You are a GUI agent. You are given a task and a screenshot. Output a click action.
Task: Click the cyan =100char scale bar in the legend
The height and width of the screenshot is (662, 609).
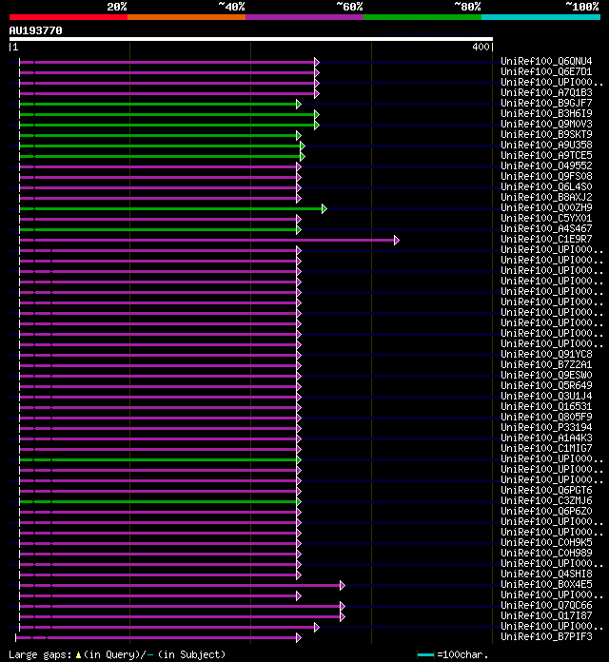(x=425, y=654)
